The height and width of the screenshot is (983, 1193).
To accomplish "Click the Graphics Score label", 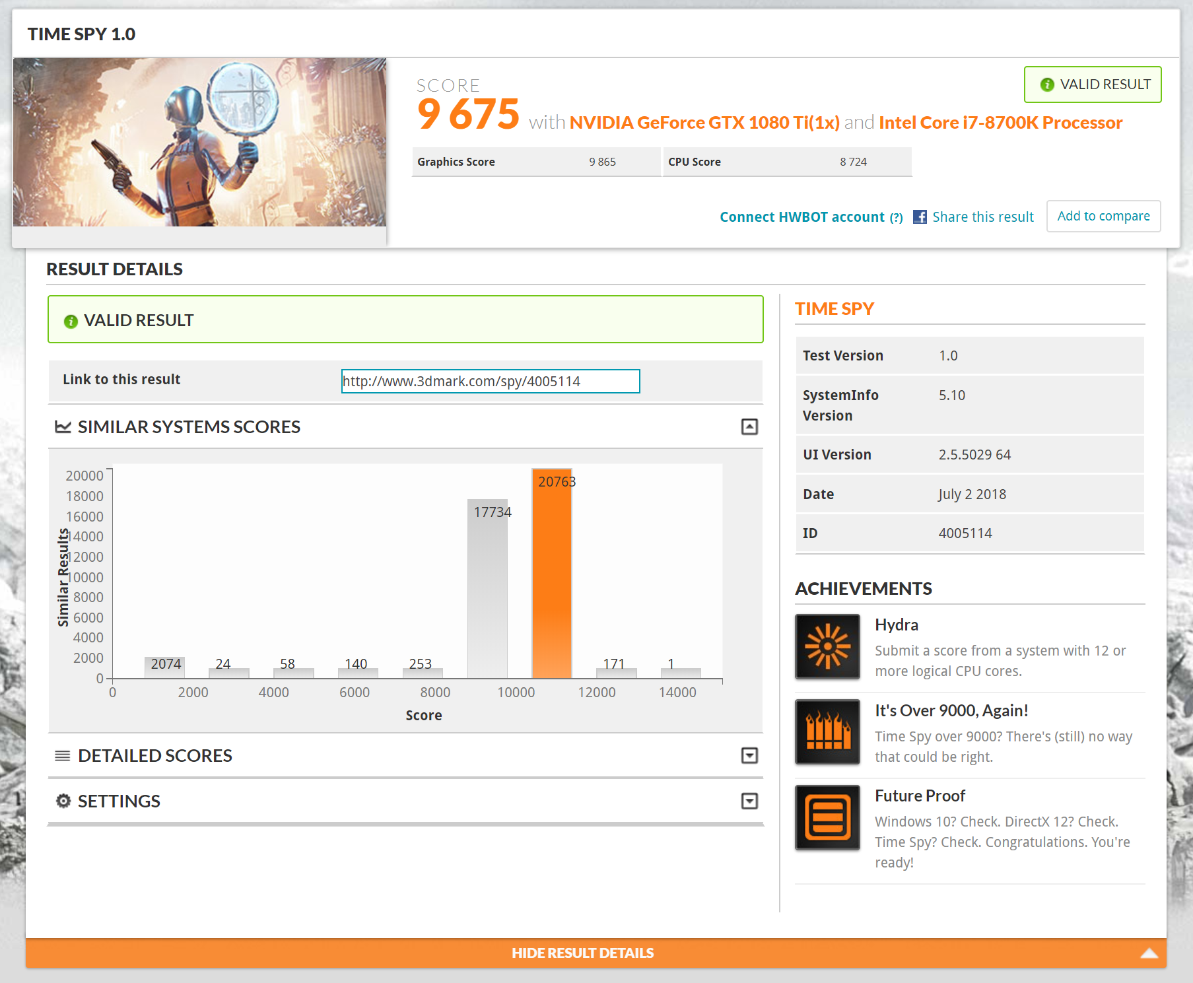I will point(456,162).
